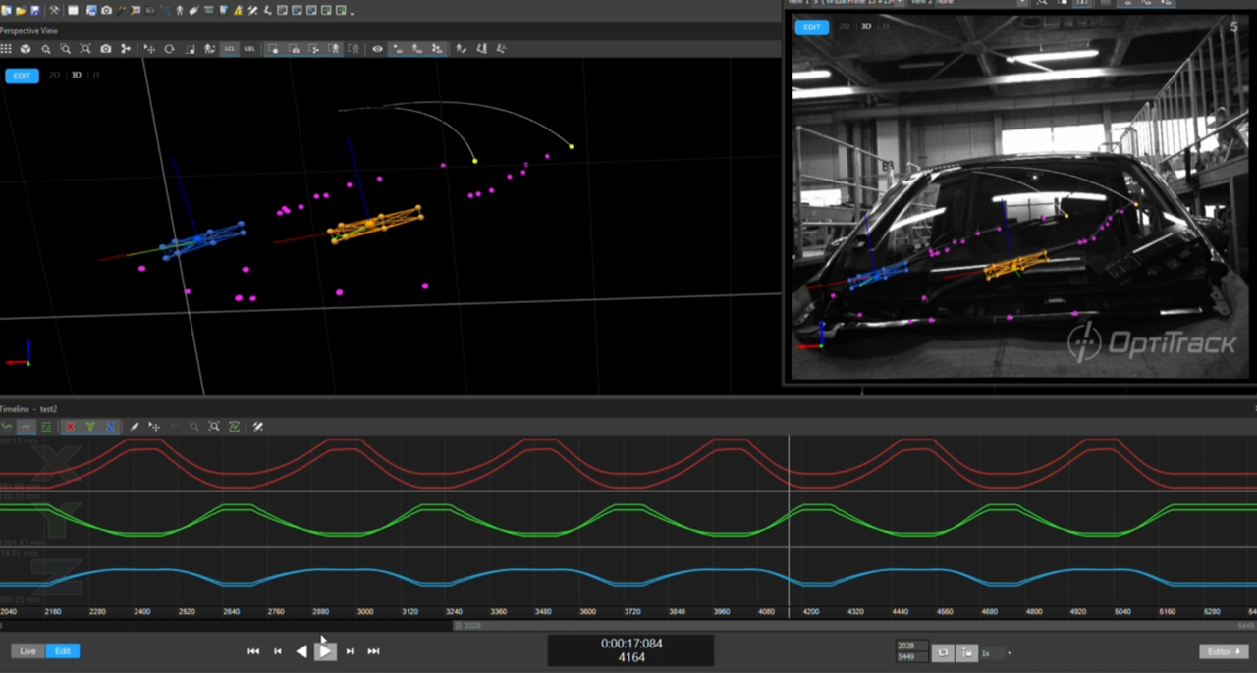Click the 3D cube view icon
The width and height of the screenshot is (1257, 673).
point(26,49)
